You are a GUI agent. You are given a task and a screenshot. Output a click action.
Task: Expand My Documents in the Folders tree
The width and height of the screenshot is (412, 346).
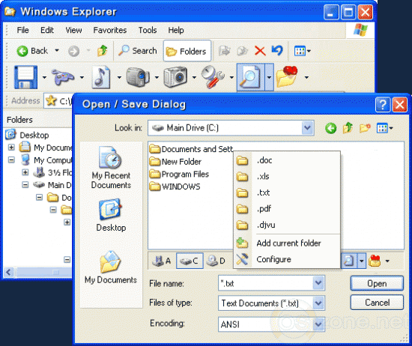coord(11,147)
